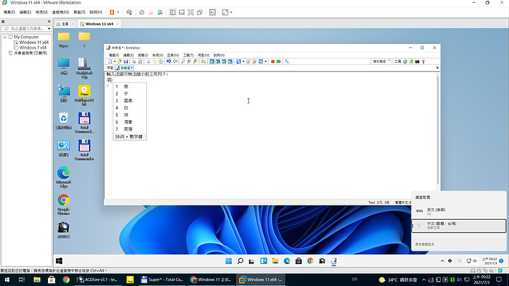Image resolution: width=509 pixels, height=286 pixels.
Task: Open 更多鍵盤設定 link
Action: [425, 244]
